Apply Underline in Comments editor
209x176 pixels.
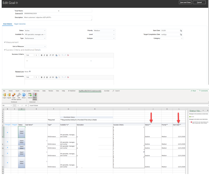(x=47, y=77)
